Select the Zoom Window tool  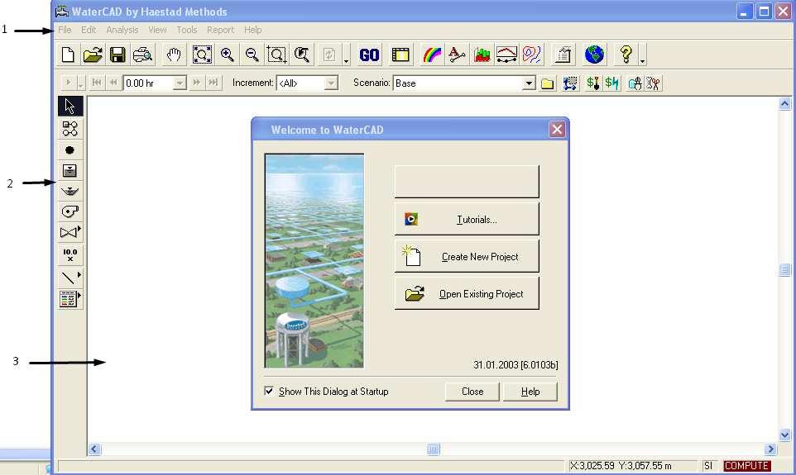(x=276, y=55)
